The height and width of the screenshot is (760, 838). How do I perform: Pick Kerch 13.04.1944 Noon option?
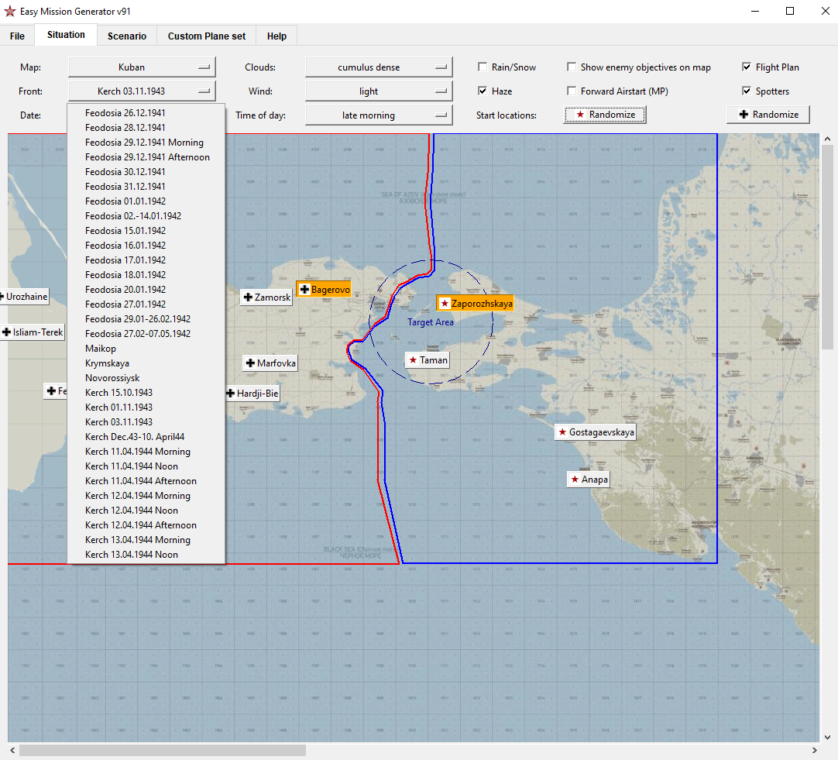click(146, 555)
